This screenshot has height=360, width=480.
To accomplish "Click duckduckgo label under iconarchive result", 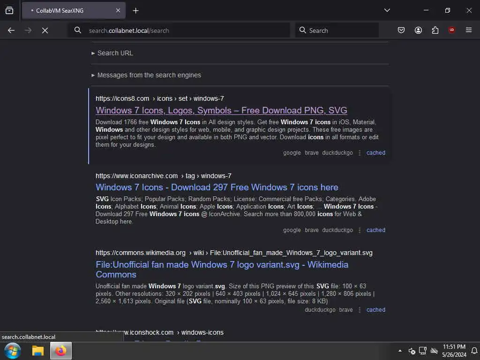I will 337,230.
